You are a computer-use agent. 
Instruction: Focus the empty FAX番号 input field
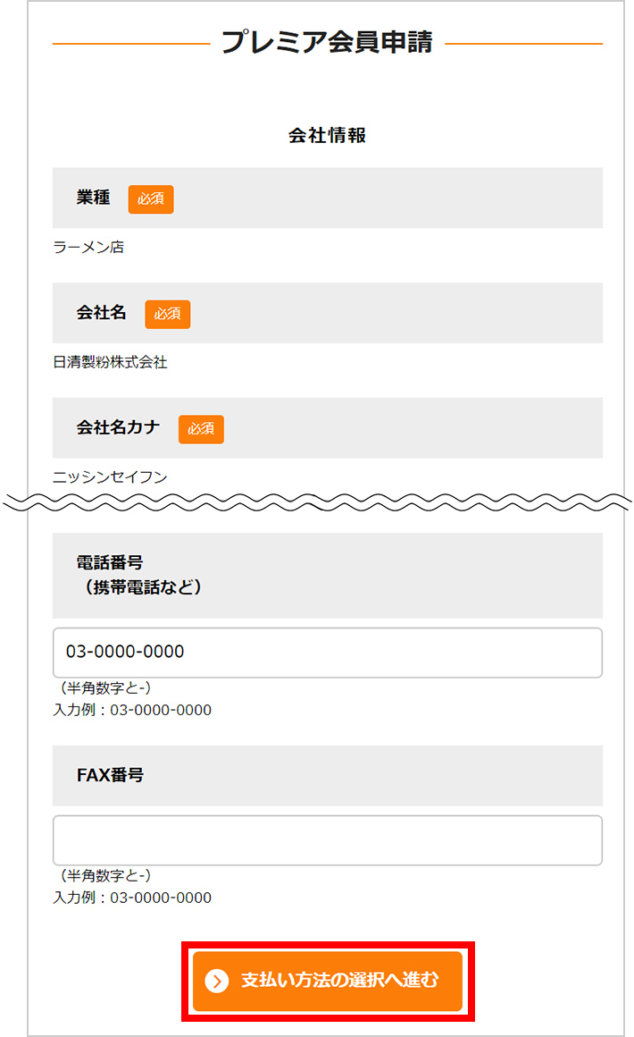point(328,840)
